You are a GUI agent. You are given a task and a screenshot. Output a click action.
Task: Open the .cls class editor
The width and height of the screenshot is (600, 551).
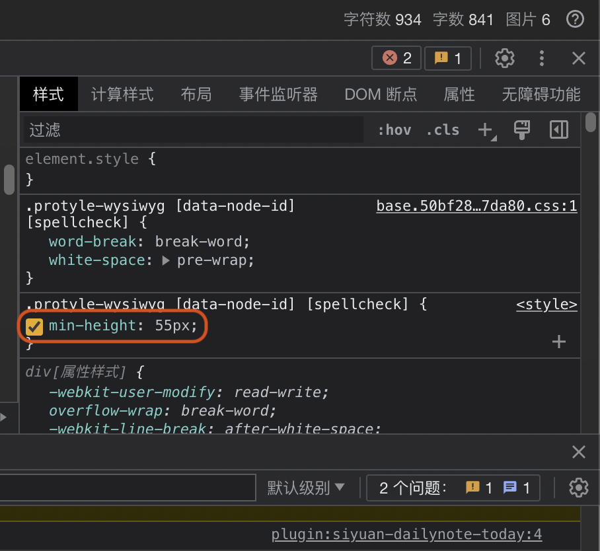(x=443, y=129)
